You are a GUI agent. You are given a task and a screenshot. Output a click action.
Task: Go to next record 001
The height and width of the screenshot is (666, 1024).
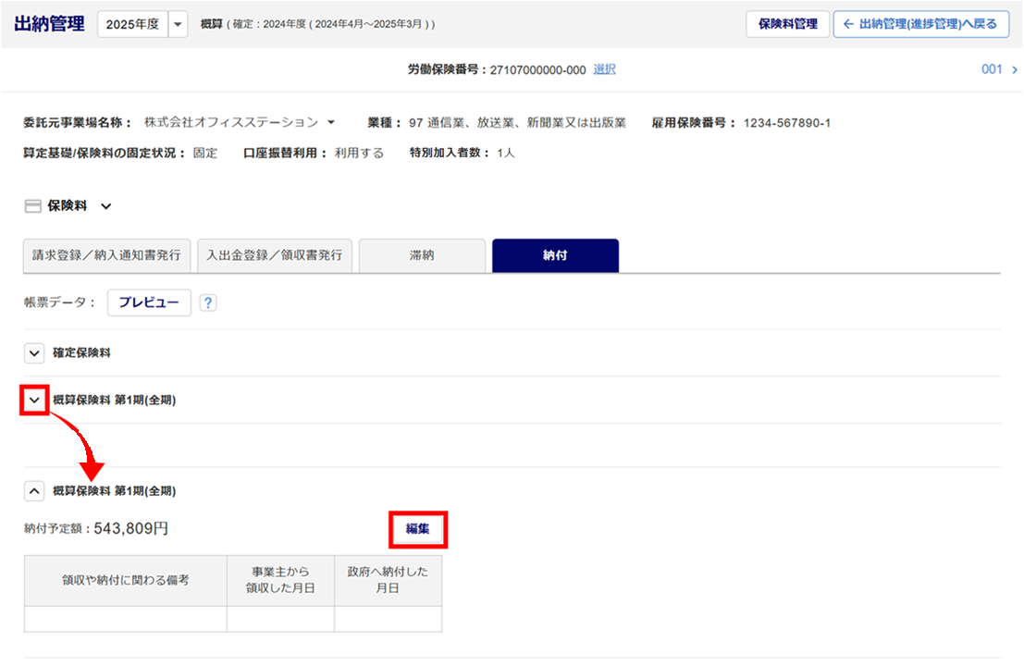1000,69
